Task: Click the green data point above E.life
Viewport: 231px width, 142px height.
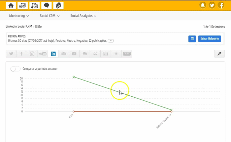Action: [74, 77]
